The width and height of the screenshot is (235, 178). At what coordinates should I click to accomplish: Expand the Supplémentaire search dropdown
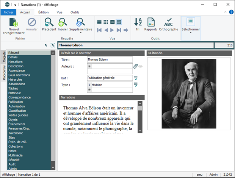tap(80, 33)
